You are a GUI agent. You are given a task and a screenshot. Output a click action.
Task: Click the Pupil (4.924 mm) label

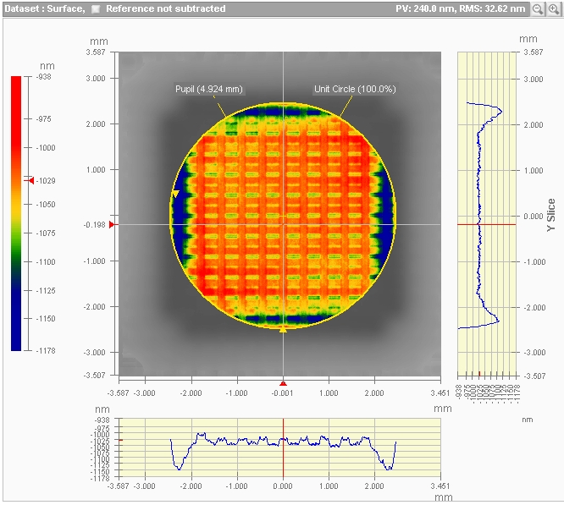tap(209, 89)
